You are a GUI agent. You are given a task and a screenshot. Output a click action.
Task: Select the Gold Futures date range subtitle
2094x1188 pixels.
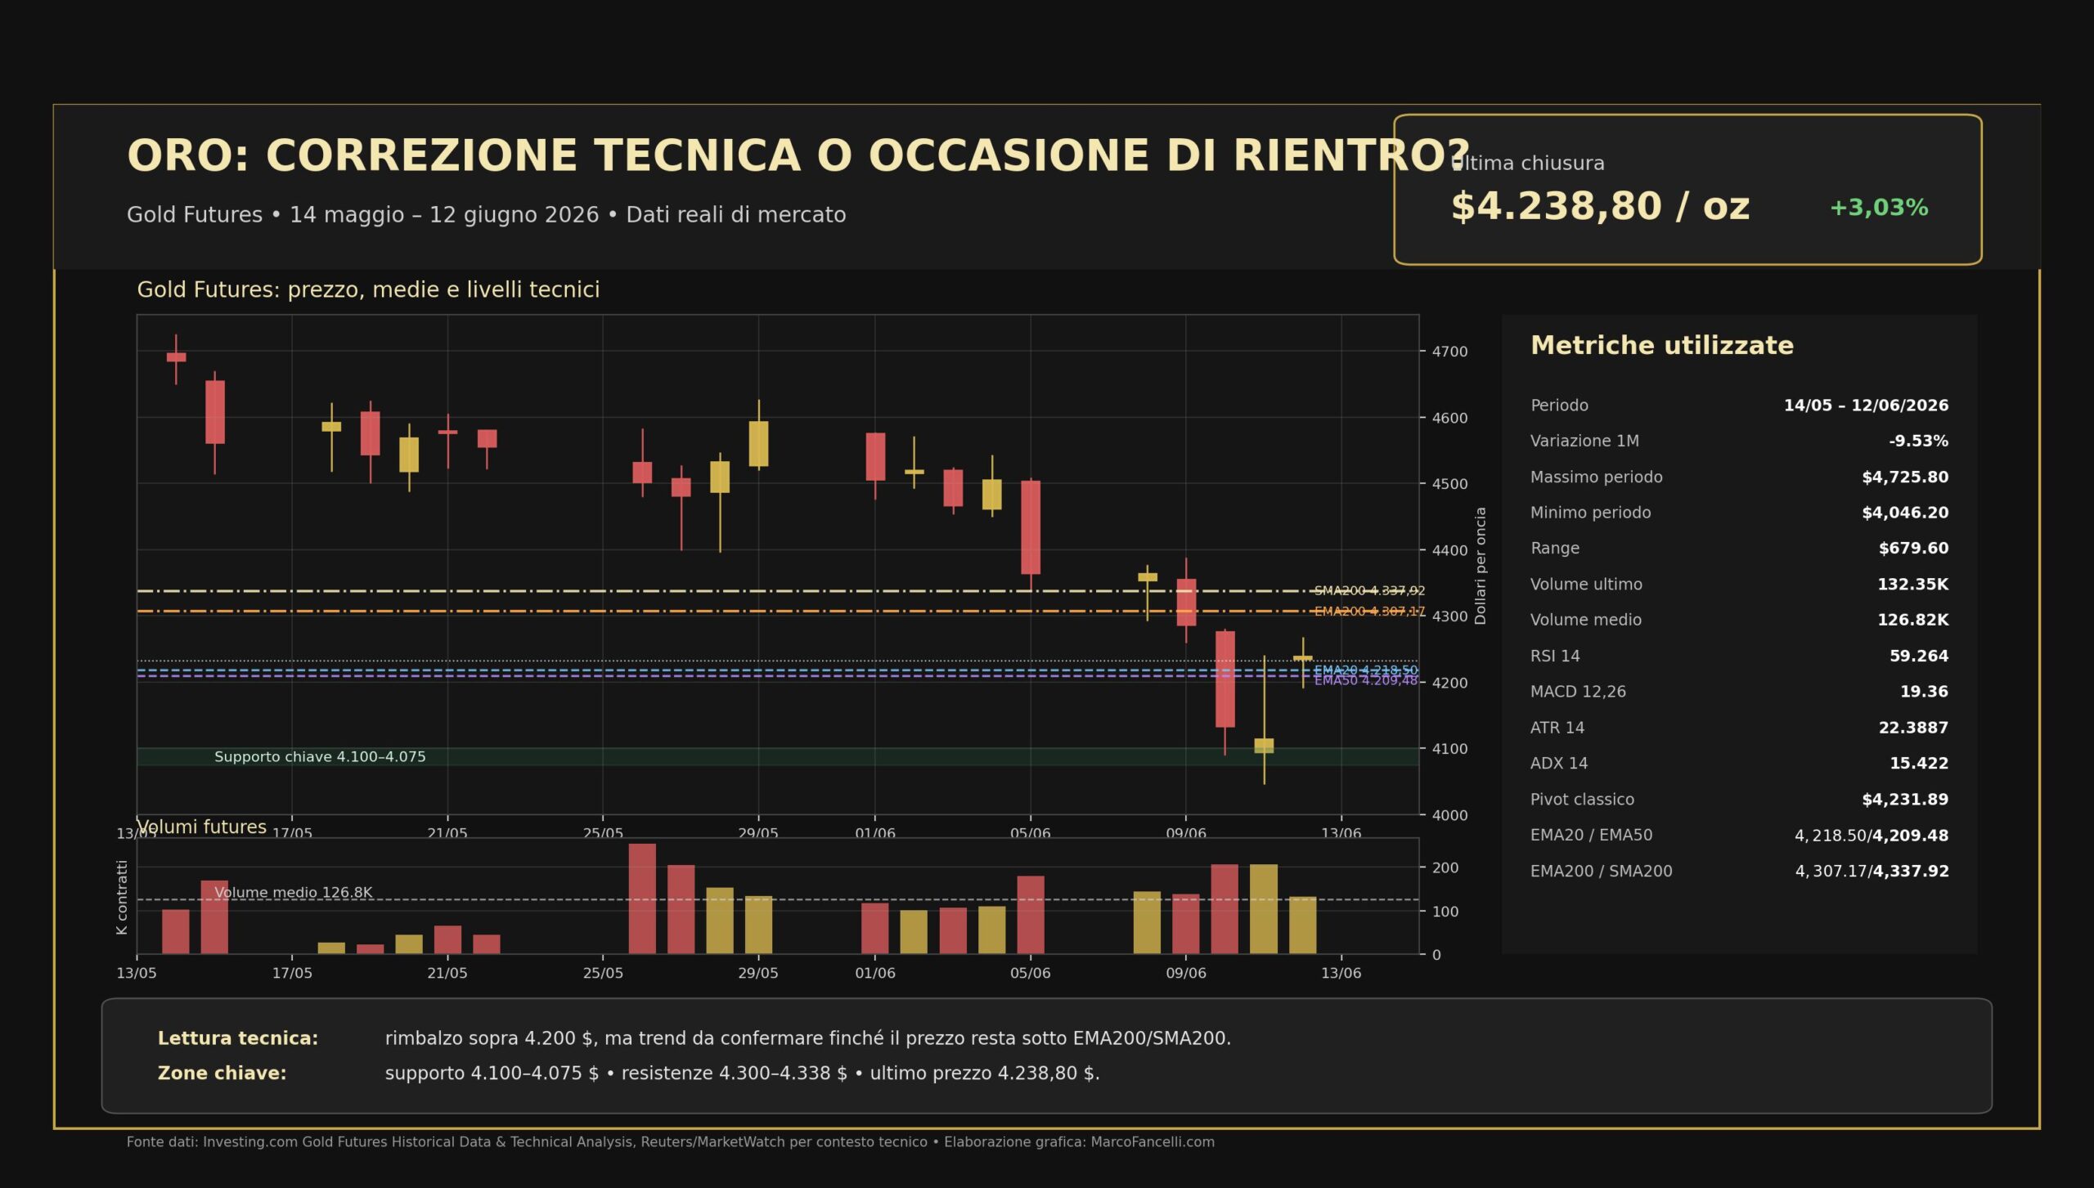pyautogui.click(x=486, y=215)
